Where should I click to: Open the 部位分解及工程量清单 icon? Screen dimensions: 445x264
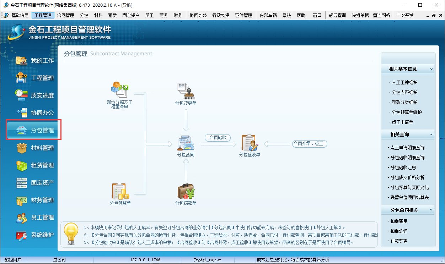[120, 90]
